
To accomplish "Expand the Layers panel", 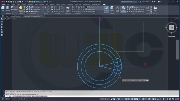I will 133,14.
